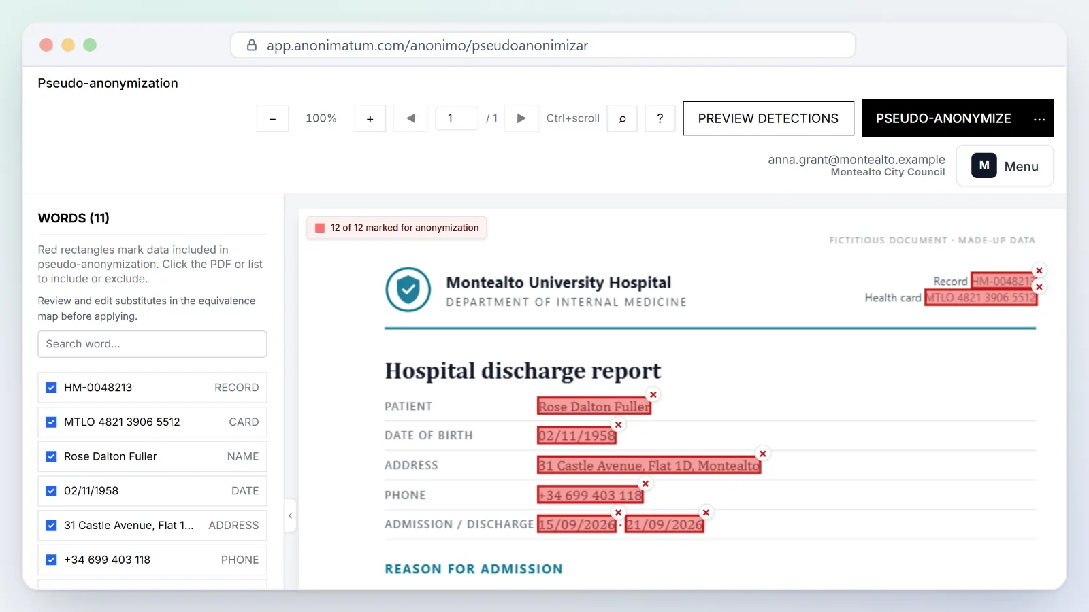1089x612 pixels.
Task: Click the highlighted address in the document
Action: (649, 466)
